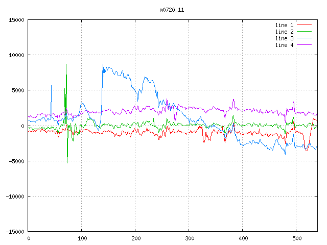The image size is (327, 245).
Task: Click the "line 3" legend label
Action: click(x=285, y=38)
